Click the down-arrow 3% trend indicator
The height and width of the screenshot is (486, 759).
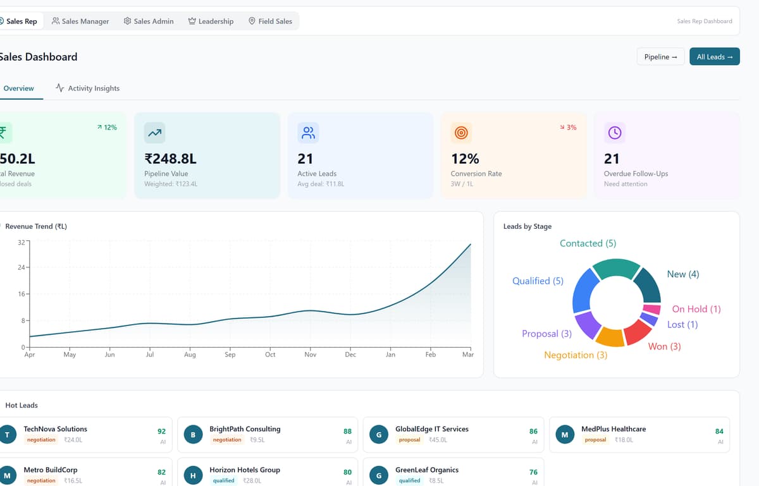pos(568,127)
